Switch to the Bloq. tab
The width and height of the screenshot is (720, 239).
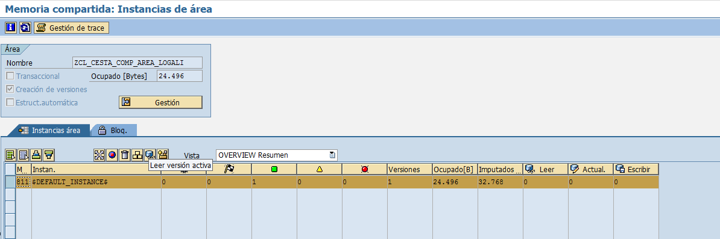[115, 130]
